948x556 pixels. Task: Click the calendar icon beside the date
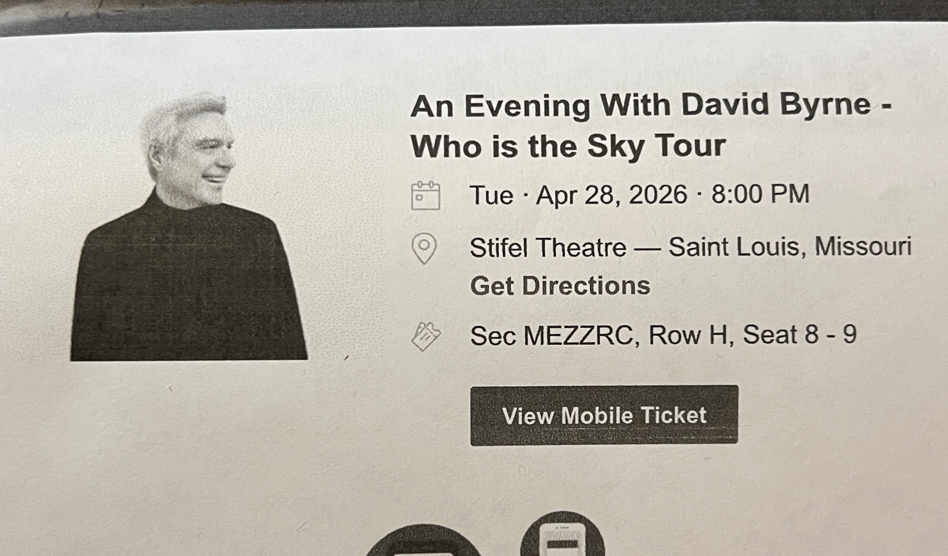[425, 195]
